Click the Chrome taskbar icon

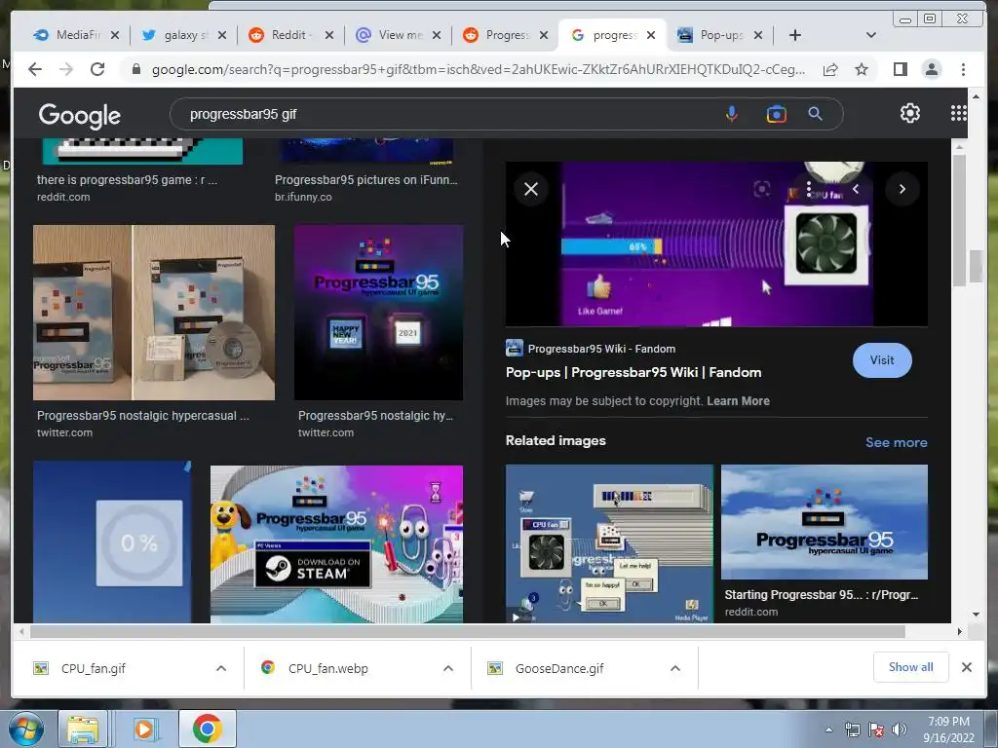tap(207, 729)
